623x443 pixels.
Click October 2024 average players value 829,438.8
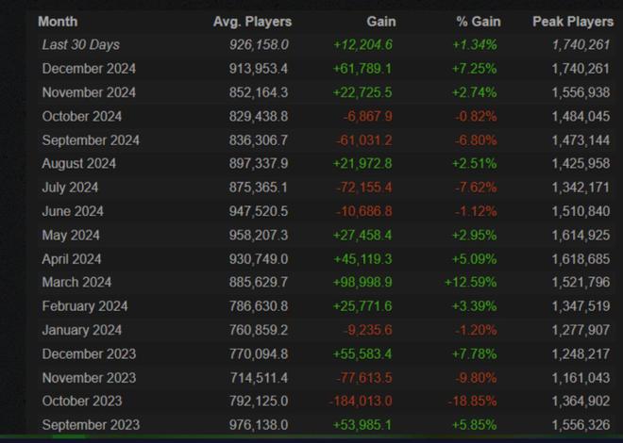click(258, 116)
